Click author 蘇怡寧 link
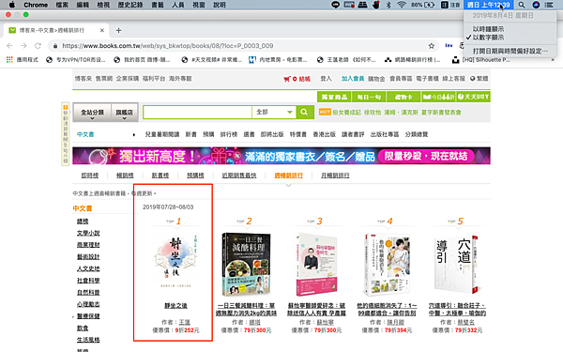This screenshot has height=352, width=563. (x=326, y=322)
